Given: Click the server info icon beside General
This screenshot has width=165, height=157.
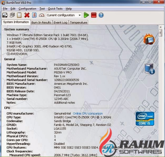Looking at the screenshot, I should [x=150, y=69].
